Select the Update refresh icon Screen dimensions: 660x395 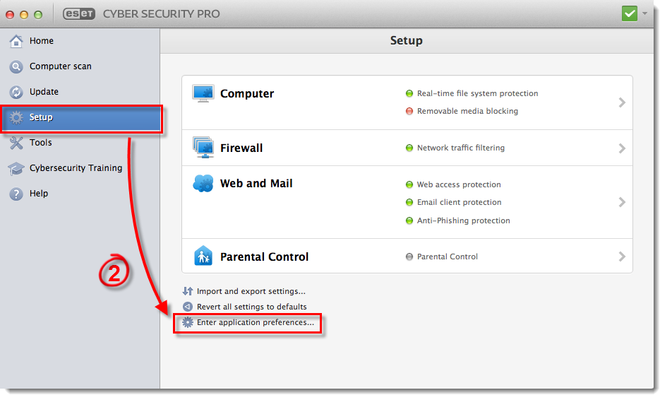tap(16, 92)
